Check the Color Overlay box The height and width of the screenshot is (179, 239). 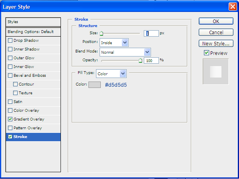[x=10, y=110]
